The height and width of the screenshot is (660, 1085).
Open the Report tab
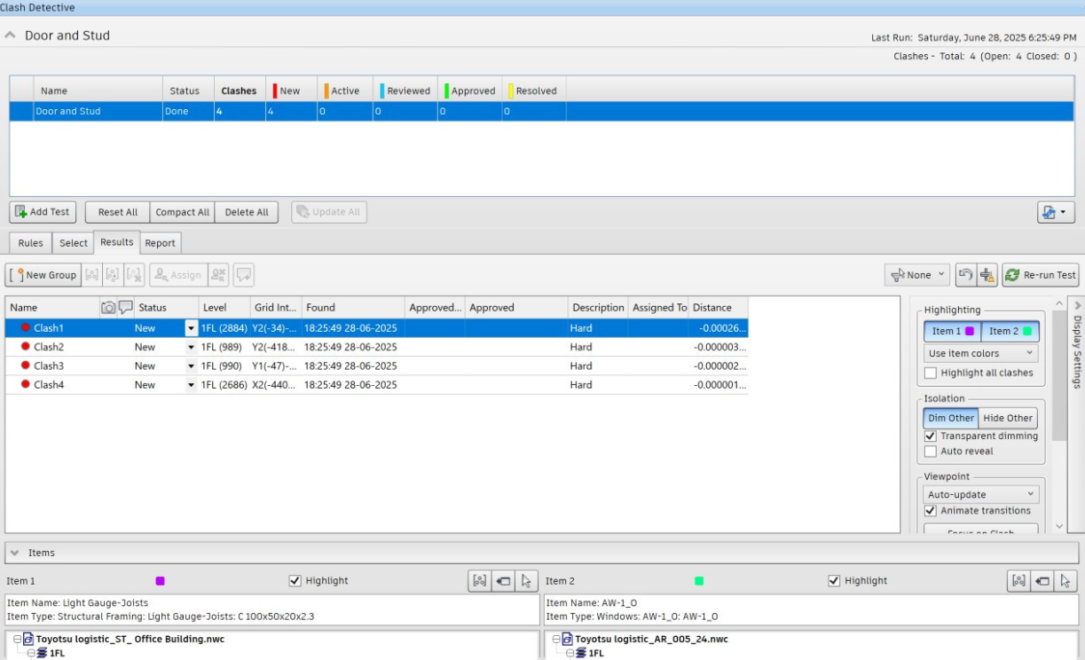coord(160,243)
